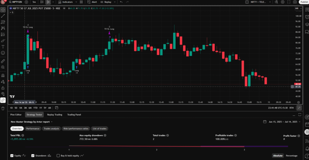Undo the last chart action
Viewport: 309px width, 160px height.
pos(121,2)
